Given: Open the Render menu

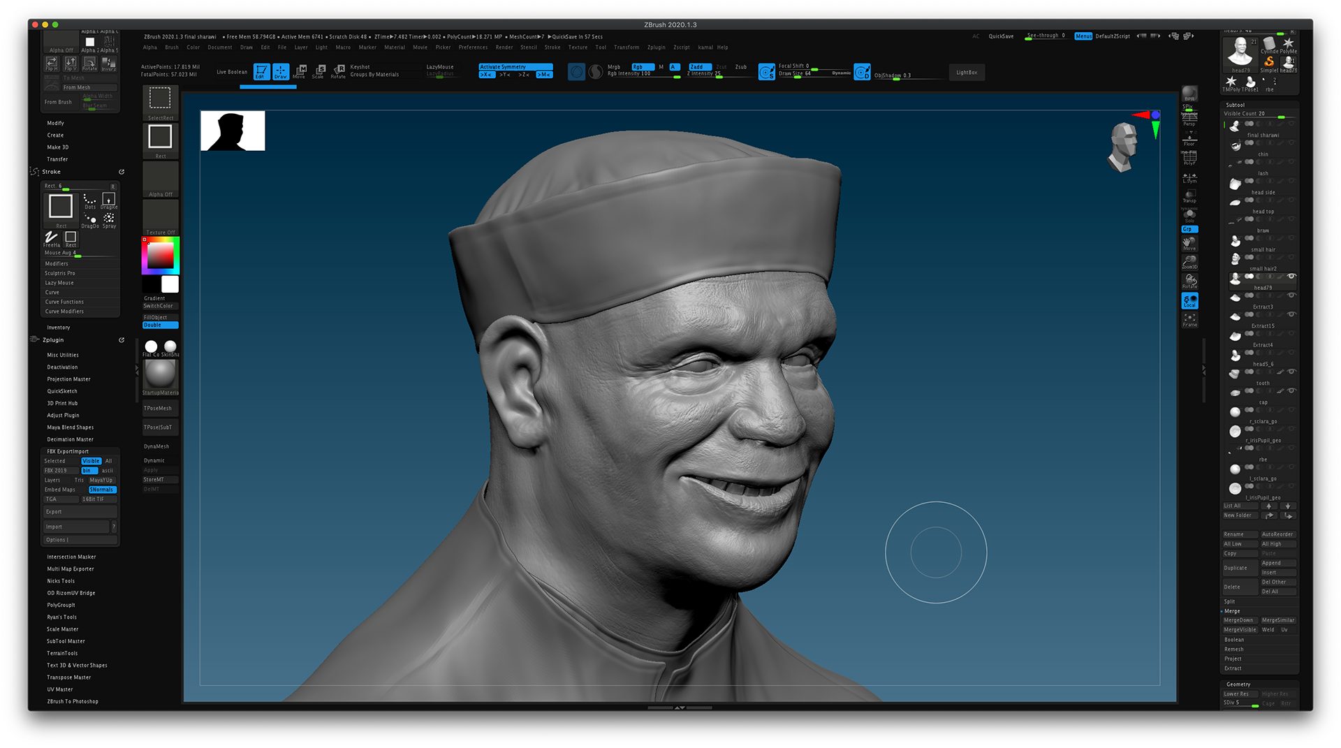Looking at the screenshot, I should 504,47.
